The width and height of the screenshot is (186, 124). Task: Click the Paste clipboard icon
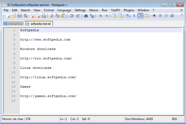coord(64,16)
